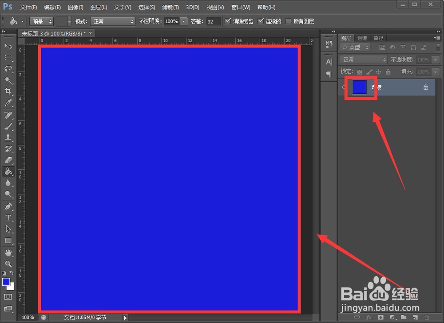Viewport: 444px width, 323px height.
Task: Filter layers by smart objects
Action: point(424,47)
